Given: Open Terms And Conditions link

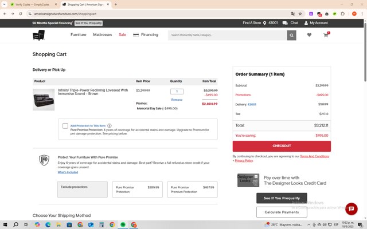Looking at the screenshot, I should click(314, 156).
